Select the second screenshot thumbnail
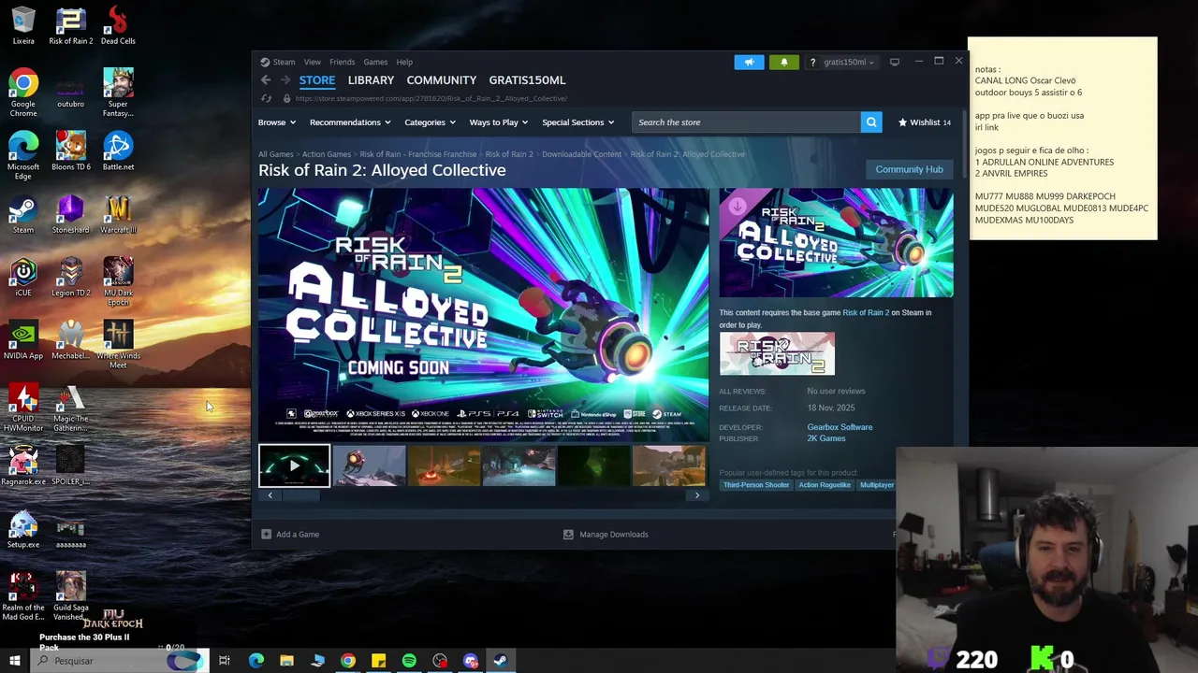This screenshot has width=1198, height=673. click(369, 465)
